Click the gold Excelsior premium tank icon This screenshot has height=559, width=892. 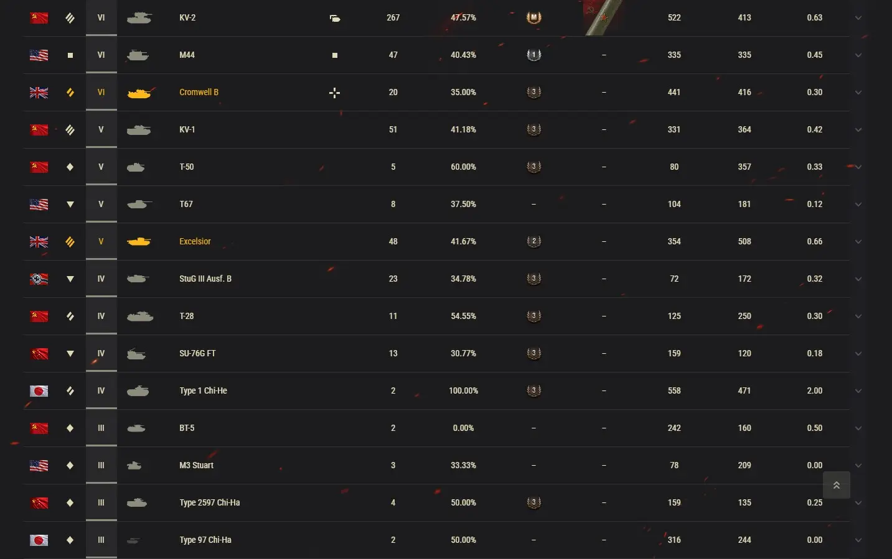pyautogui.click(x=138, y=242)
